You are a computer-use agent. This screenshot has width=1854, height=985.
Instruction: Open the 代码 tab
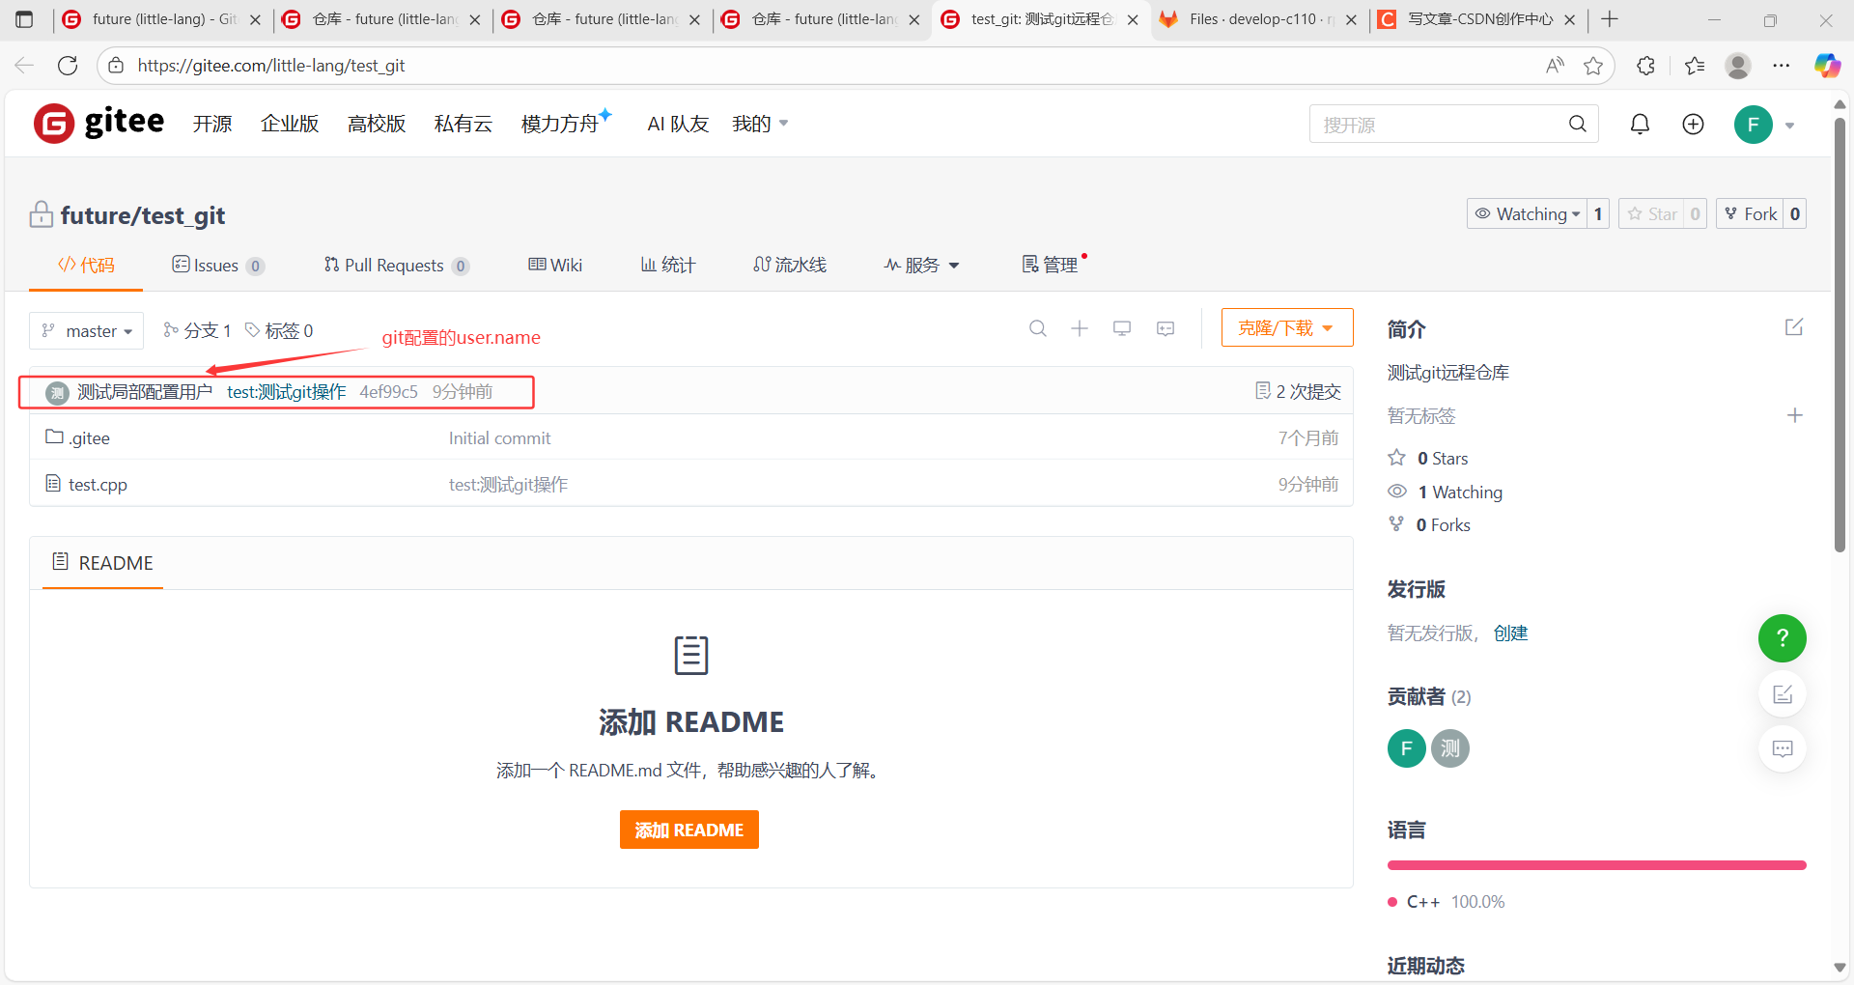point(86,265)
